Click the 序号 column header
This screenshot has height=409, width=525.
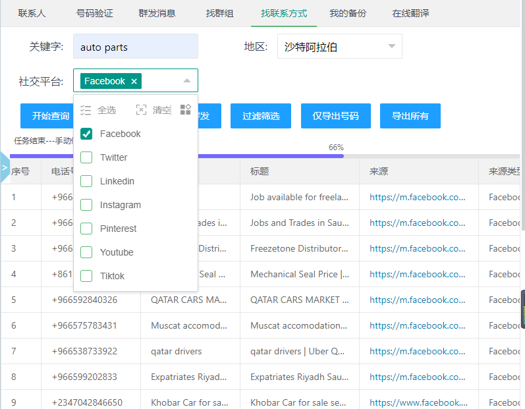pos(20,171)
